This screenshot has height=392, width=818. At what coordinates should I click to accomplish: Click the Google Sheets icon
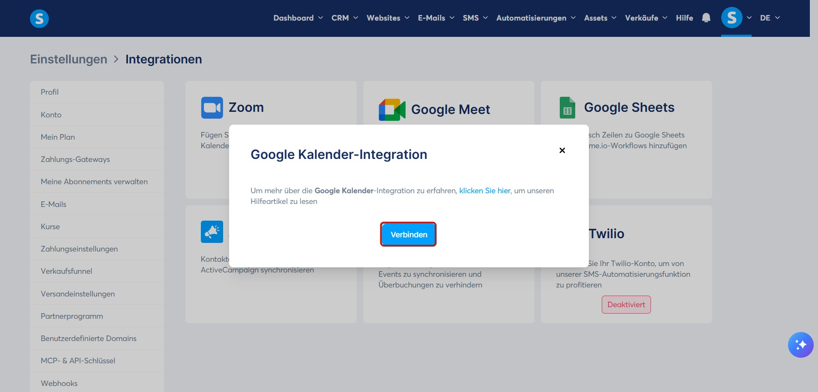click(567, 108)
